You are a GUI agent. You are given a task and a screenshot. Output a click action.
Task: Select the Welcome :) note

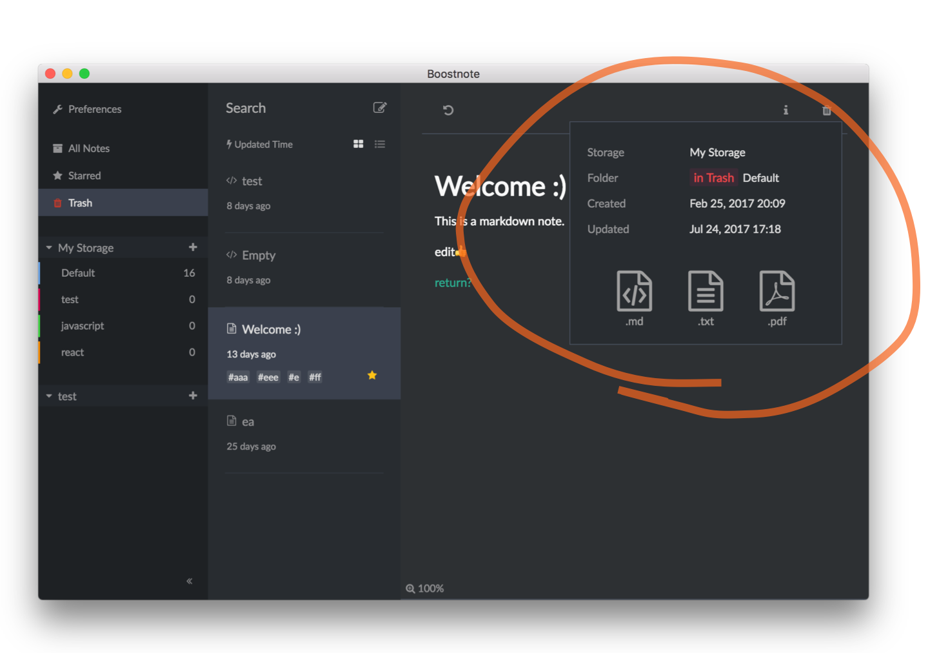point(304,353)
